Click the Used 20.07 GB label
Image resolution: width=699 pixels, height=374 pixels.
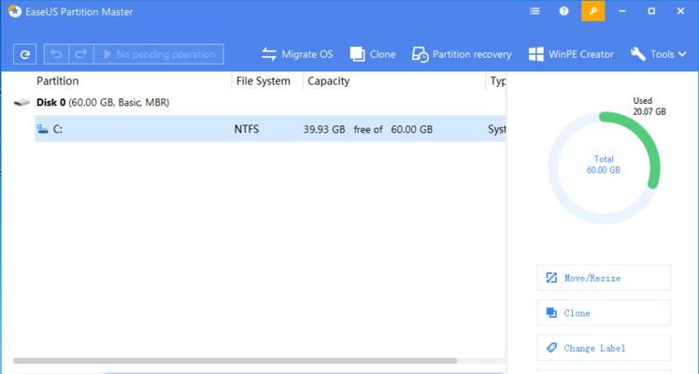coord(649,106)
